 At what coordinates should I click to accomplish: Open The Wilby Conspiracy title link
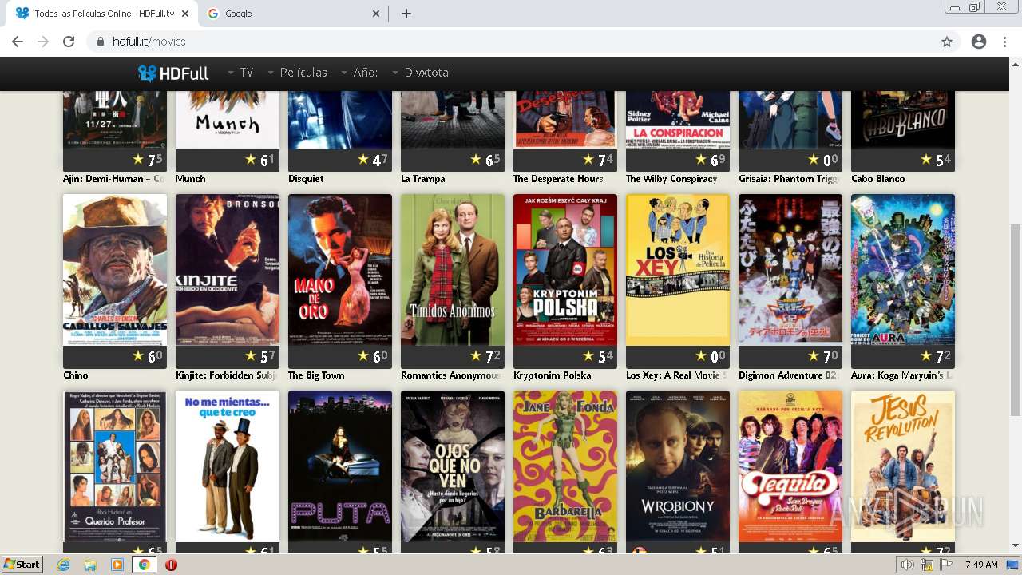(x=671, y=179)
